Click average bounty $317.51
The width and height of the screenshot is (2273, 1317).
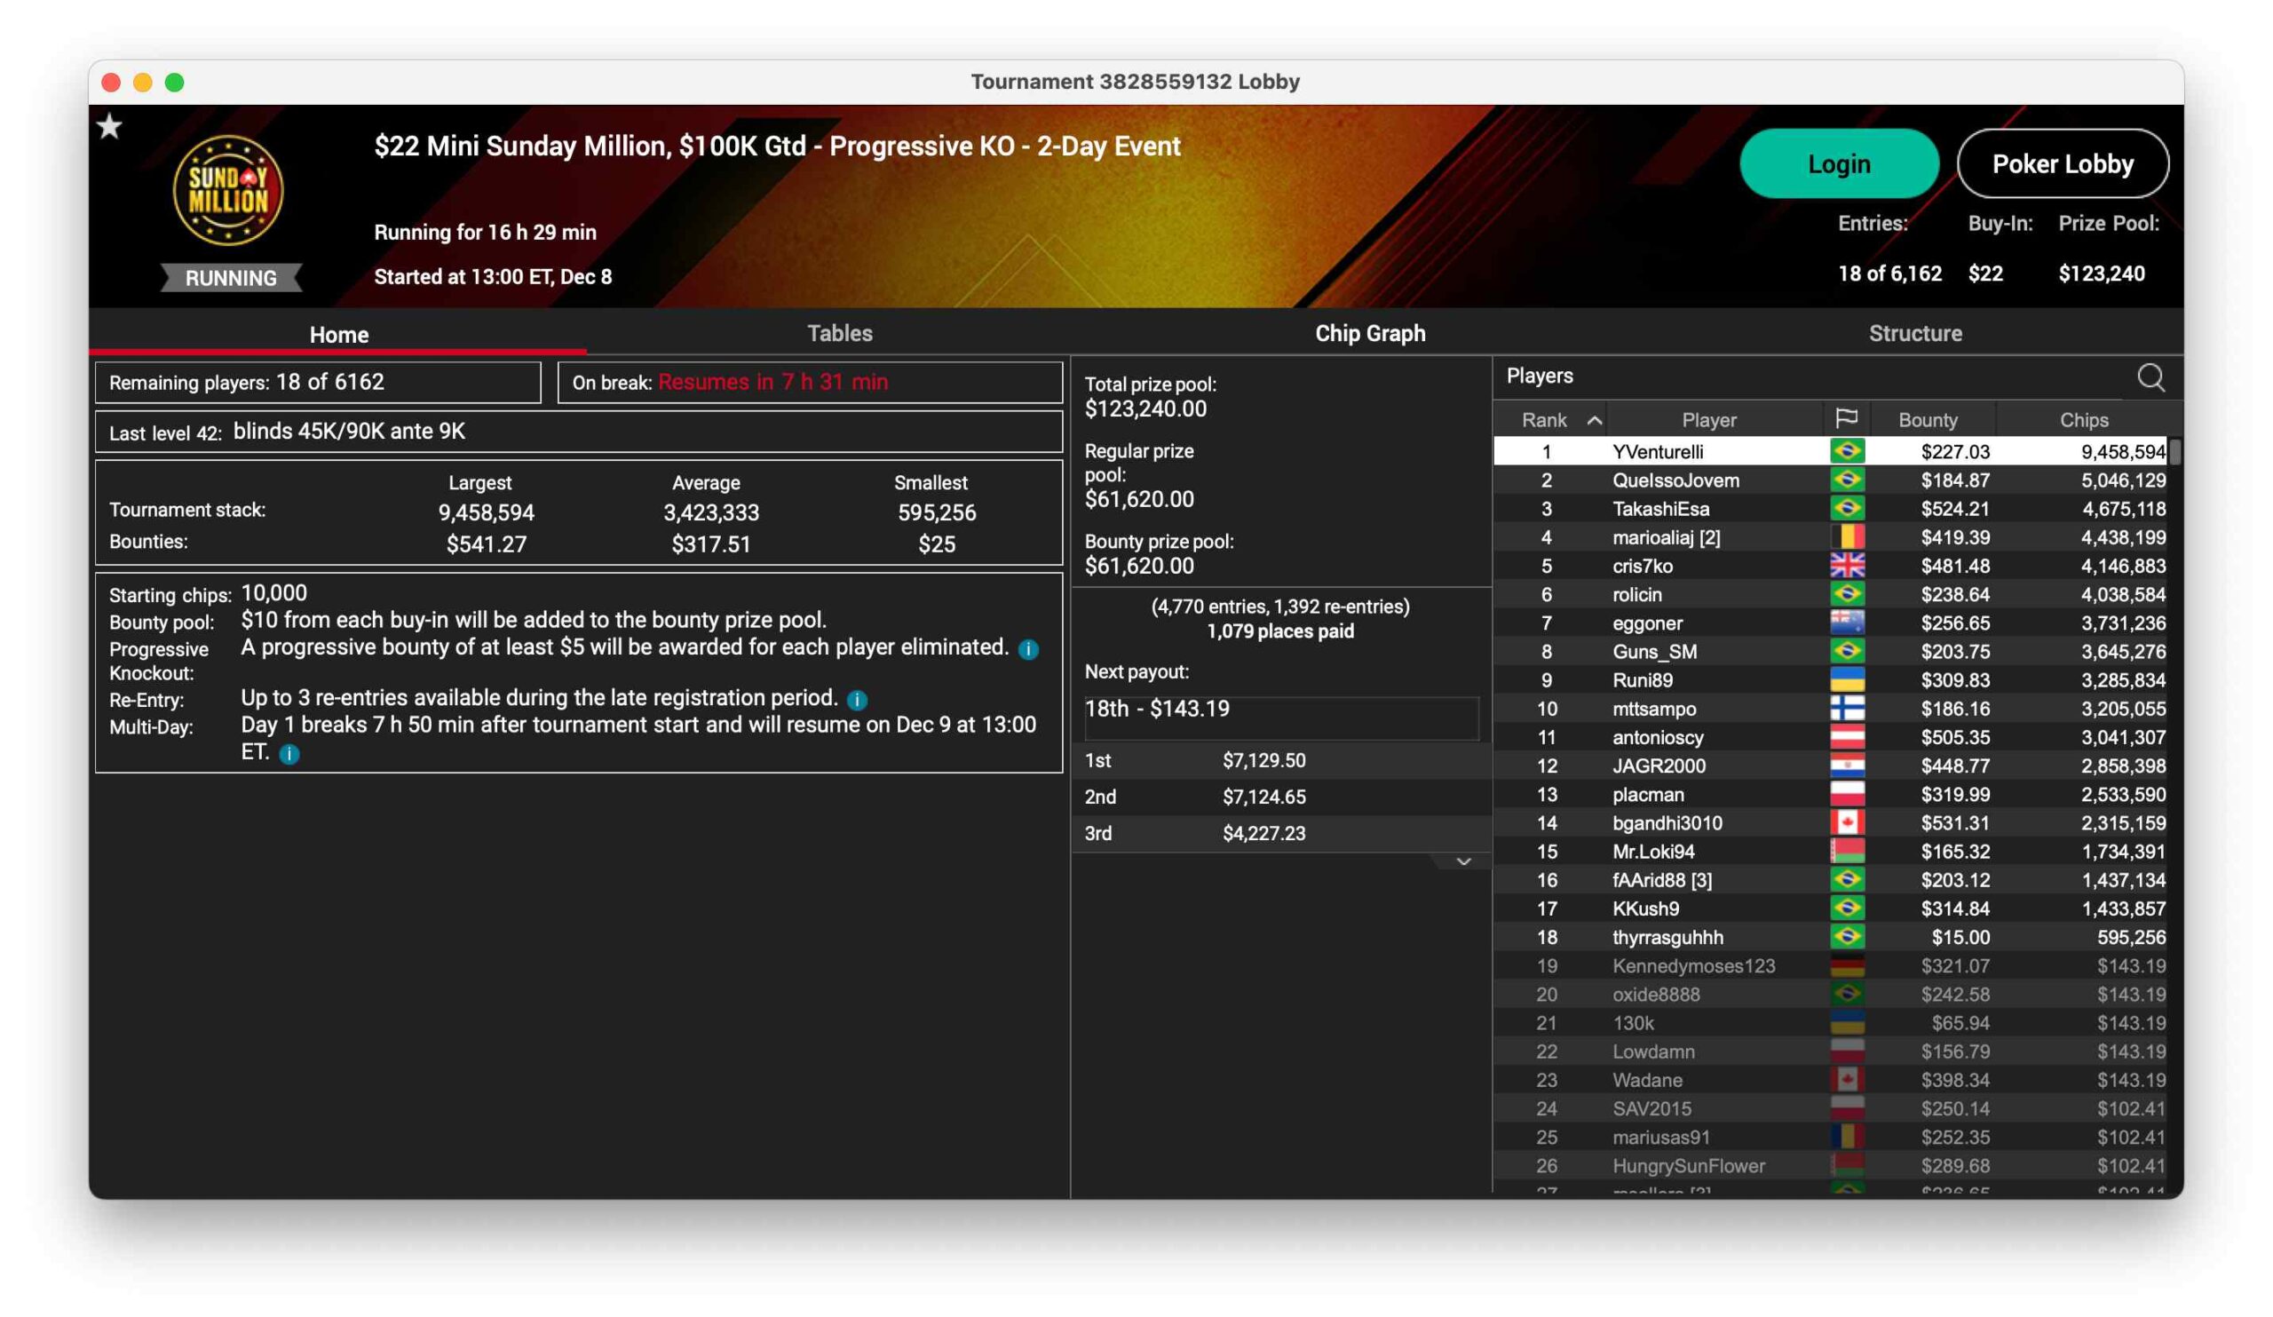tap(709, 543)
